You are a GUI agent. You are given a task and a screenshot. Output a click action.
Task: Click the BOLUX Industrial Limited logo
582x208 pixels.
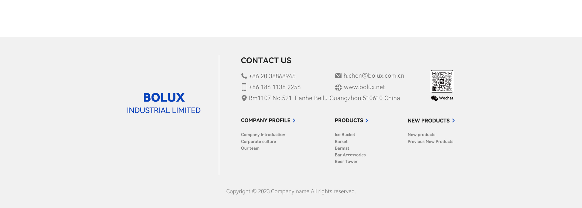tap(164, 103)
